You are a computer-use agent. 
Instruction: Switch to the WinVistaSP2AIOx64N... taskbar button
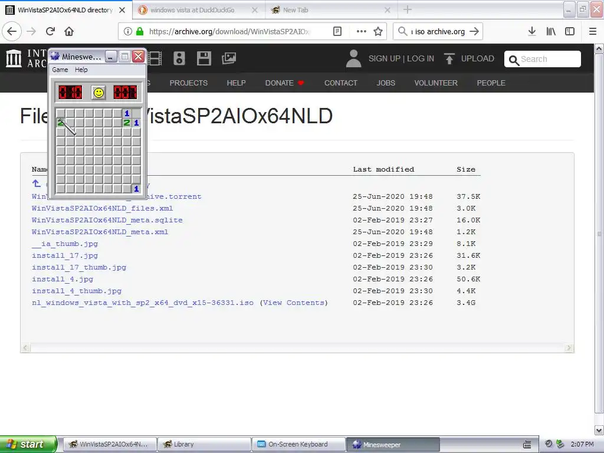tap(110, 445)
